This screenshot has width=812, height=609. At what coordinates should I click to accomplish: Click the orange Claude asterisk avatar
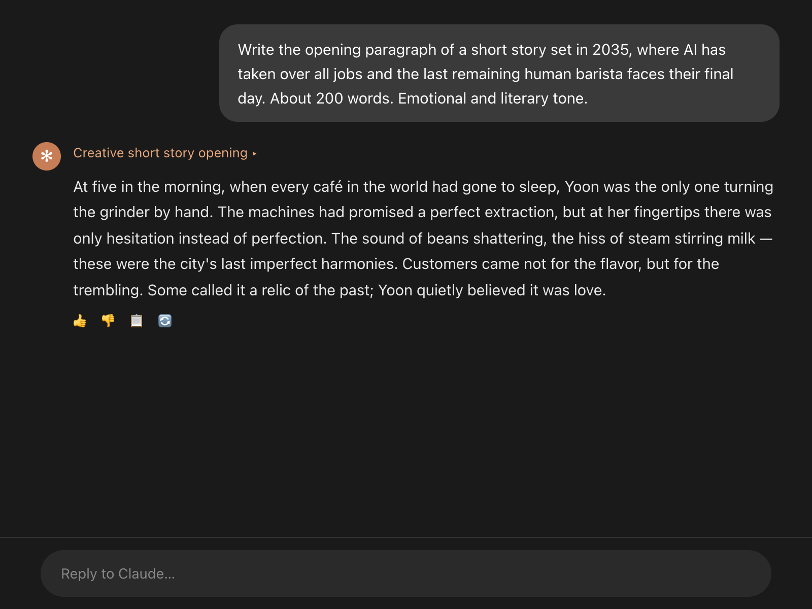(x=47, y=156)
